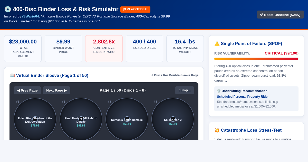Click Scheduled Personal Property Rider text
Screen dimensions: 308x162
(x=243, y=97)
